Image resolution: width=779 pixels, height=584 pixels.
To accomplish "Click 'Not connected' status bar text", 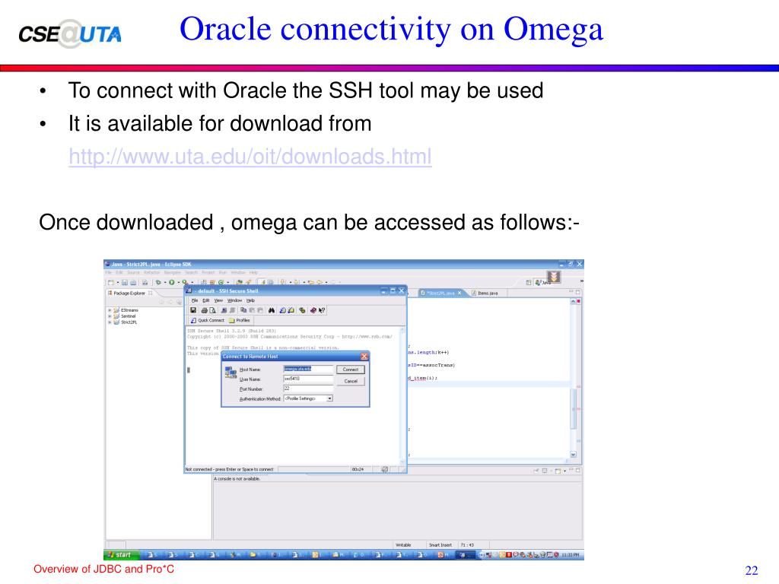I will pos(230,469).
